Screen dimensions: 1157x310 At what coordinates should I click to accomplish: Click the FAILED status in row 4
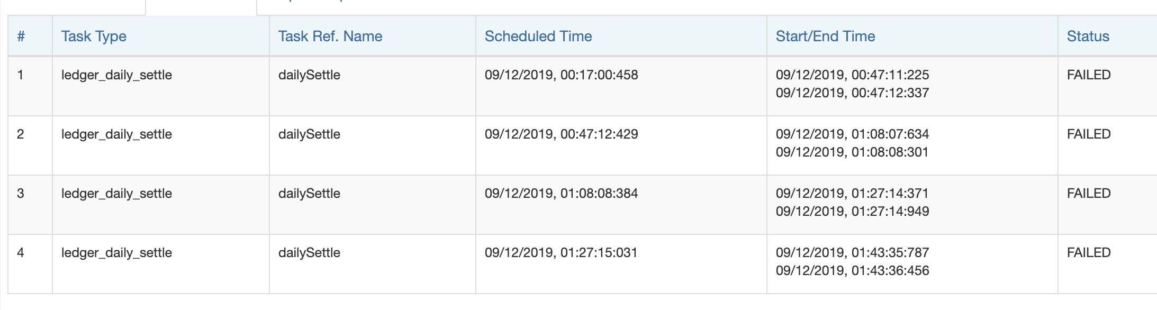click(1089, 252)
